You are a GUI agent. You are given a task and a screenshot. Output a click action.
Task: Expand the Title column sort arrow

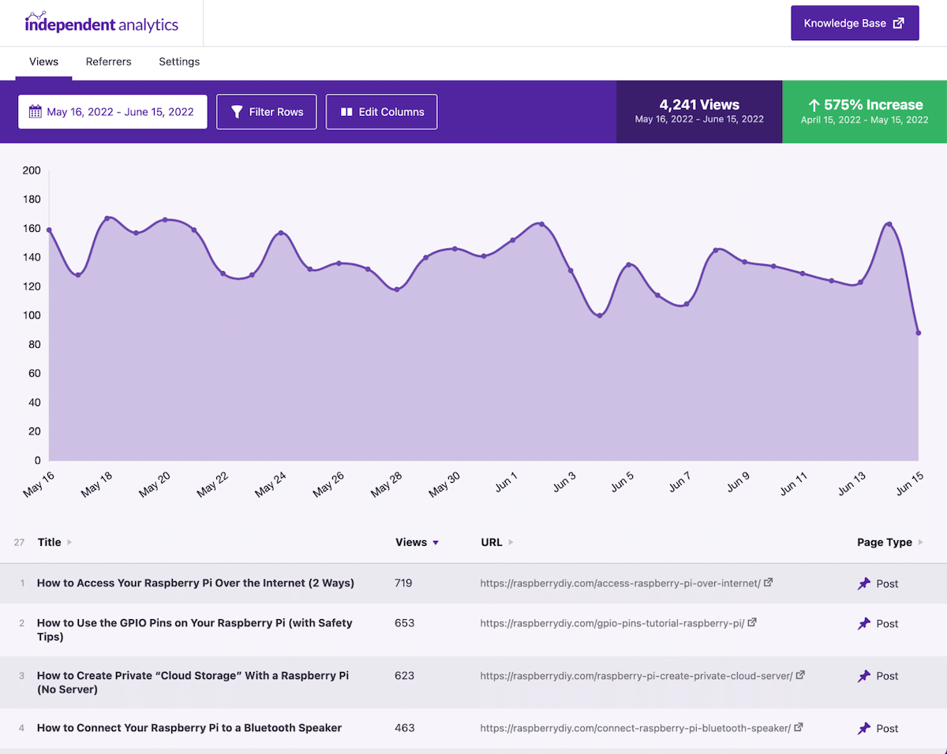tap(70, 542)
